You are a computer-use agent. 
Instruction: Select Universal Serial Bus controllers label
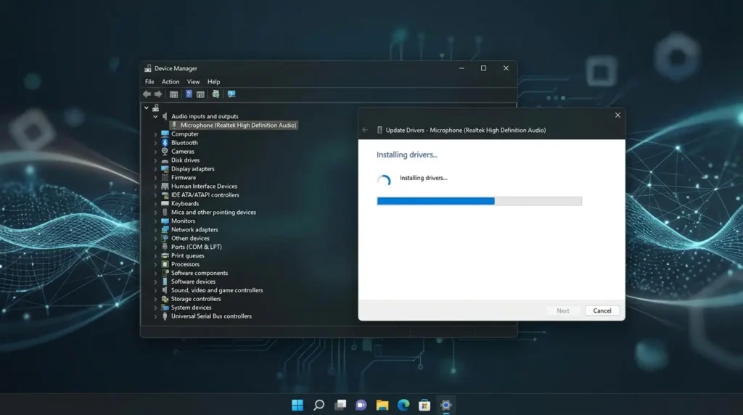tap(211, 316)
